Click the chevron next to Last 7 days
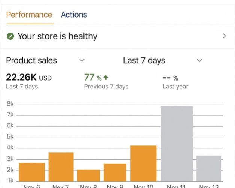The height and width of the screenshot is (188, 235). (200, 60)
